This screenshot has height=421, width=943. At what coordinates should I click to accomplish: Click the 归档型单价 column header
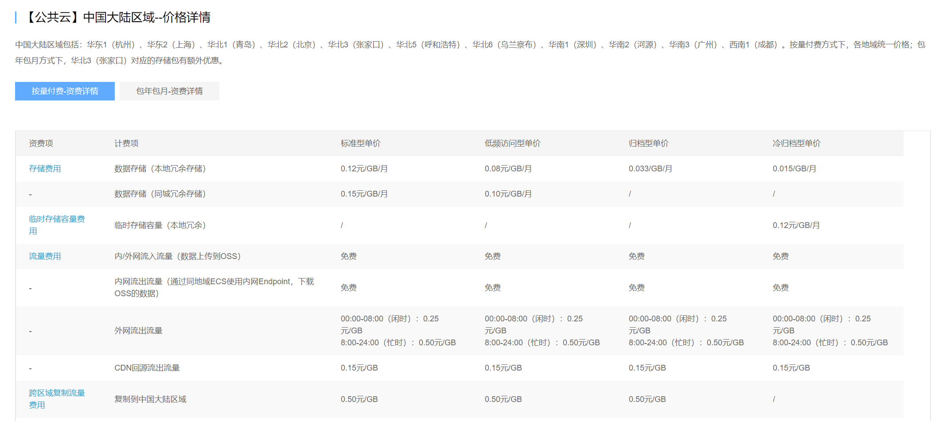pyautogui.click(x=648, y=143)
